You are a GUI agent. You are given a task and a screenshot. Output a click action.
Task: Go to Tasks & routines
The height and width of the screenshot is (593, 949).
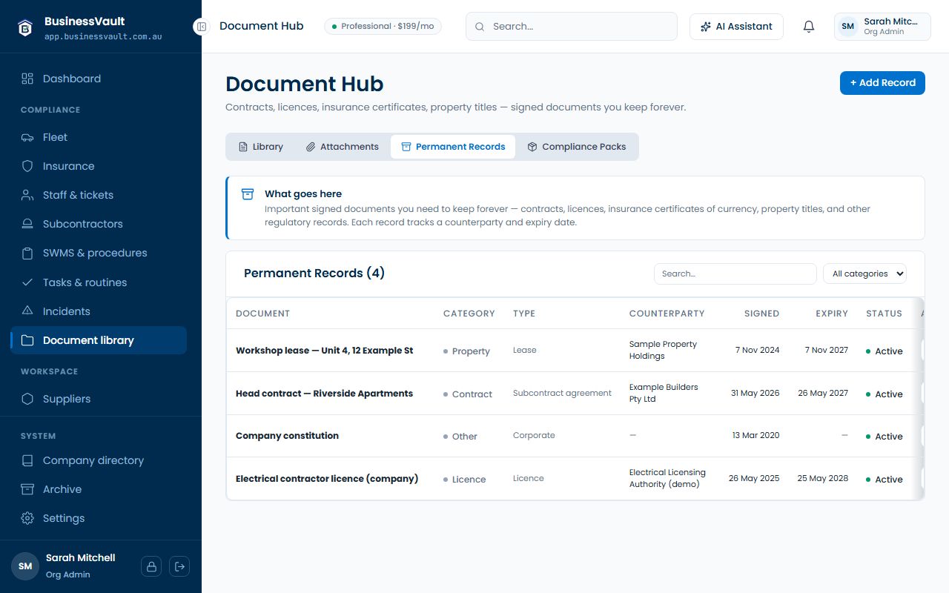pyautogui.click(x=99, y=282)
